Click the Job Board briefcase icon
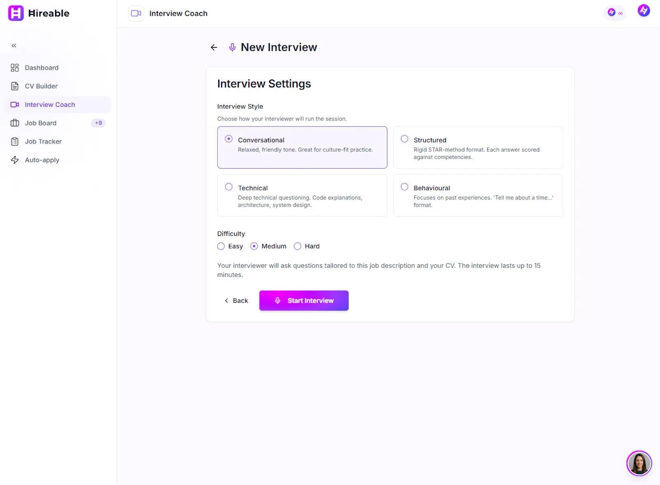 point(15,123)
